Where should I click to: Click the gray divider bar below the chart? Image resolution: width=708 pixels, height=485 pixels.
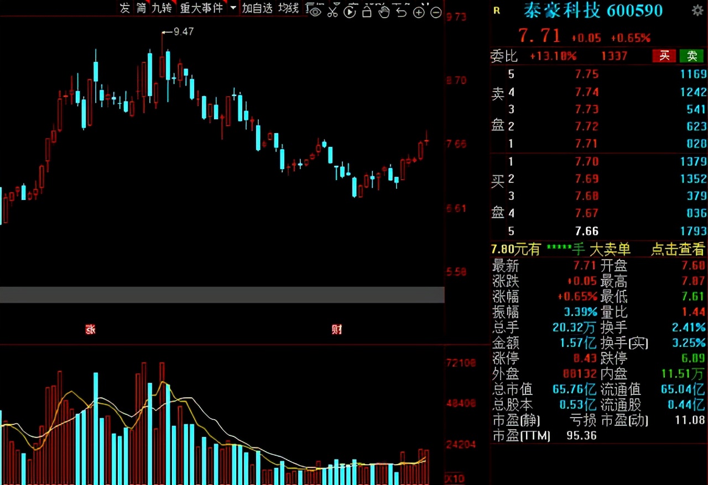click(x=221, y=294)
